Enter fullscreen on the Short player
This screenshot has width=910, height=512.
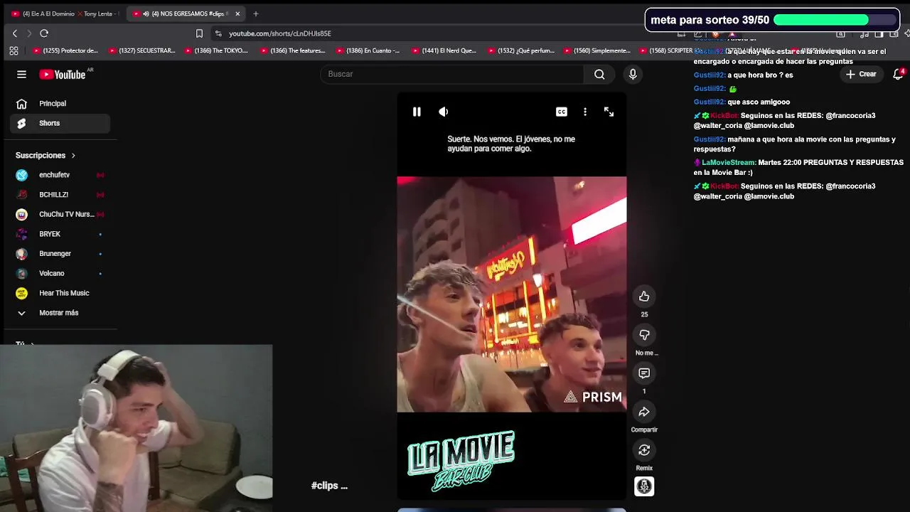pyautogui.click(x=609, y=112)
